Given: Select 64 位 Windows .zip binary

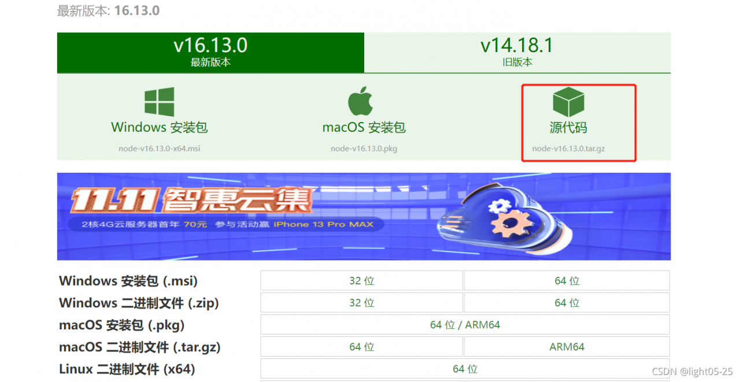Looking at the screenshot, I should [x=567, y=303].
